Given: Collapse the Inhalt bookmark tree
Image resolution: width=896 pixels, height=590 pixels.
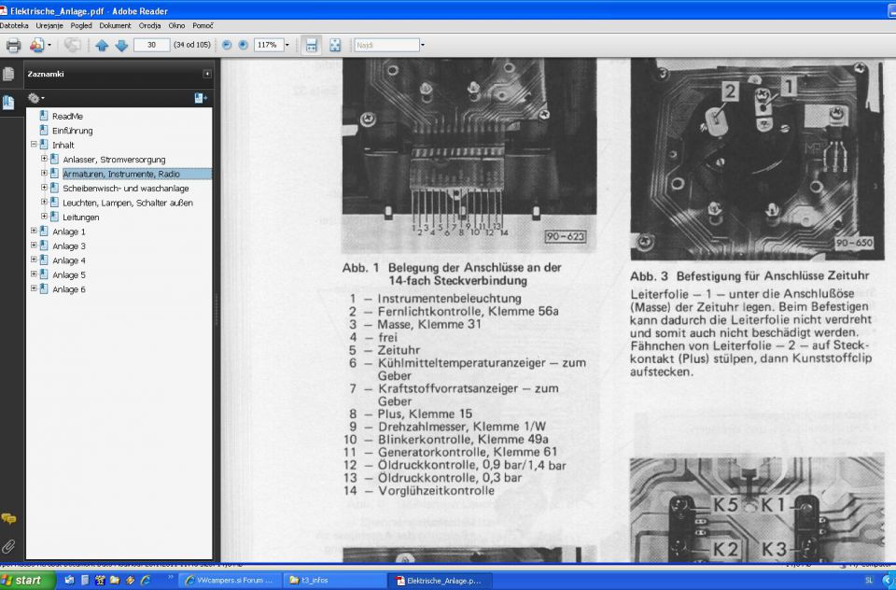Looking at the screenshot, I should click(35, 145).
